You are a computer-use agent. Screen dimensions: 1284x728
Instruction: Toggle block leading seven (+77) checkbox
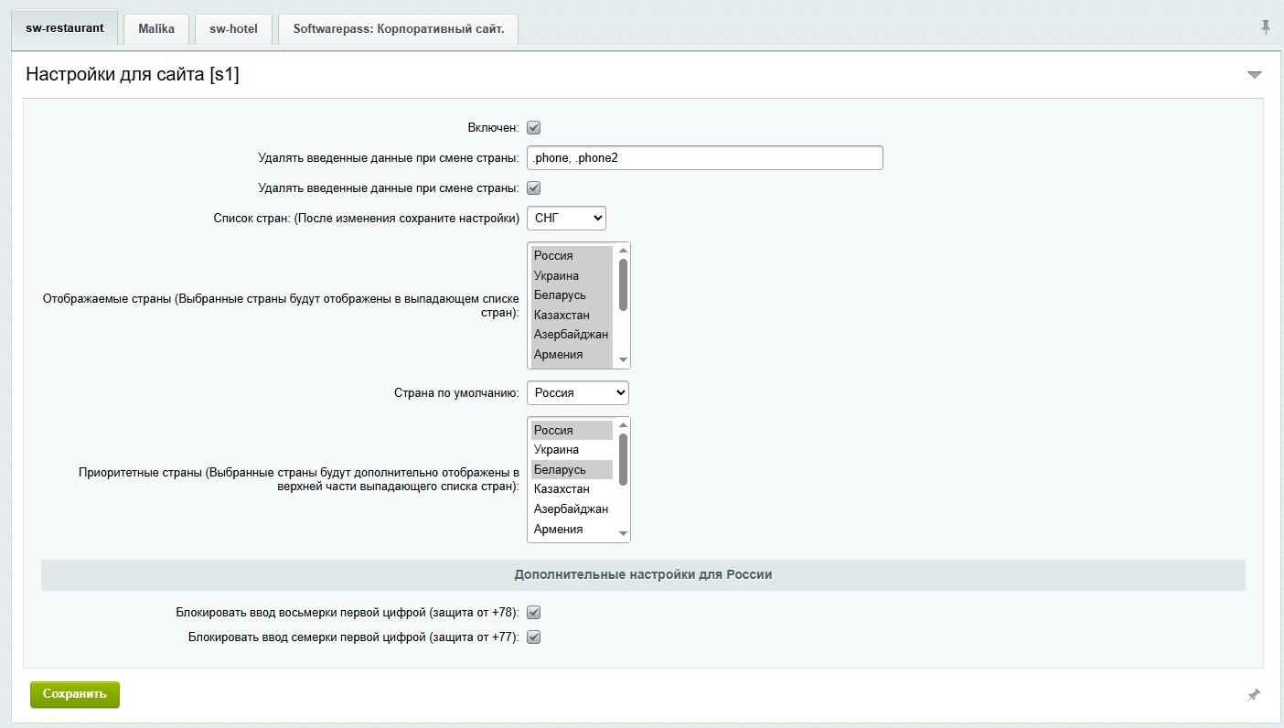pyautogui.click(x=534, y=637)
